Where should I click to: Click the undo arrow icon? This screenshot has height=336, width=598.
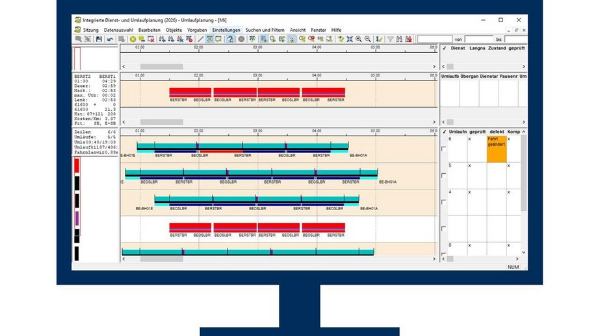tap(110, 39)
